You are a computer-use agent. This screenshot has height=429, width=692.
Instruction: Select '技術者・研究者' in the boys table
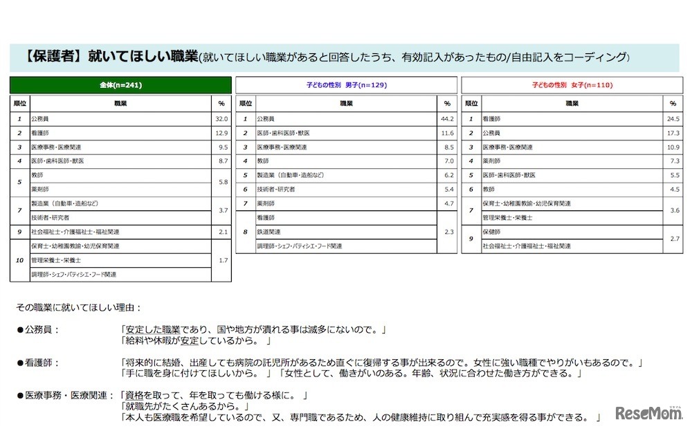point(276,190)
